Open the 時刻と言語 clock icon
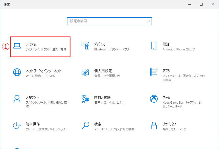The image size is (219, 149). (85, 99)
